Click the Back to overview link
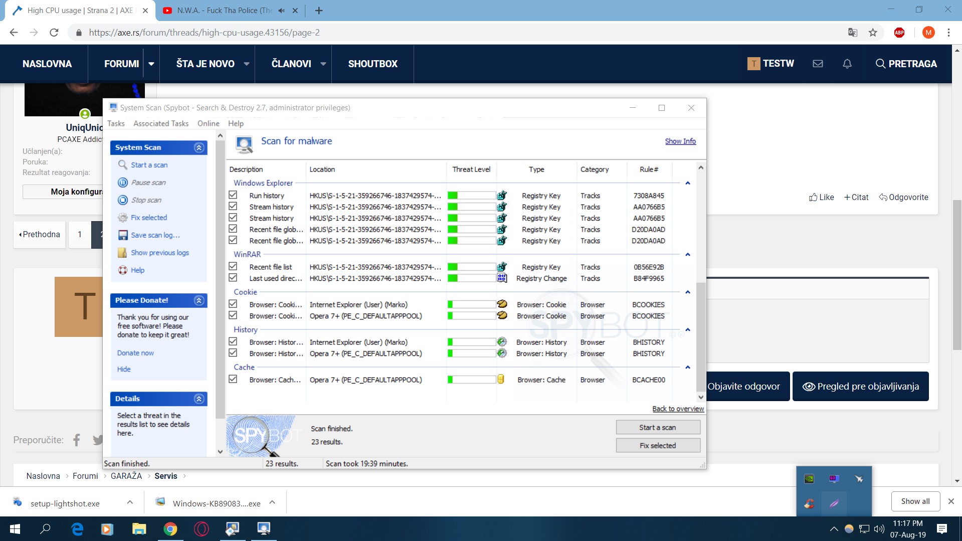The height and width of the screenshot is (541, 962). click(678, 409)
